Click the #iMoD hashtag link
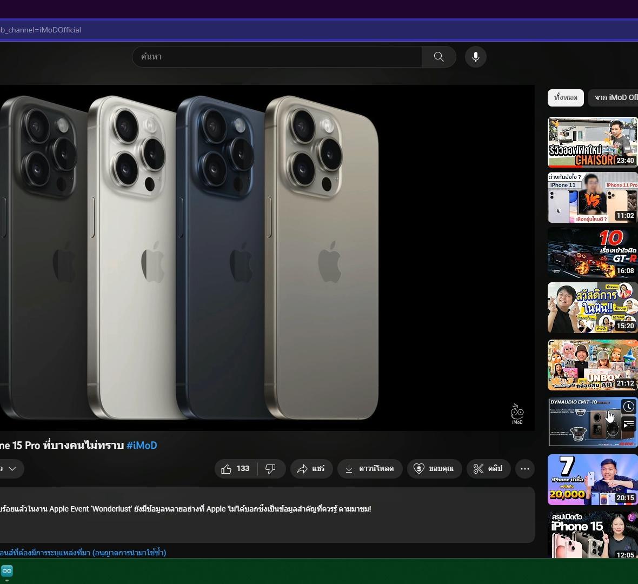 click(142, 445)
